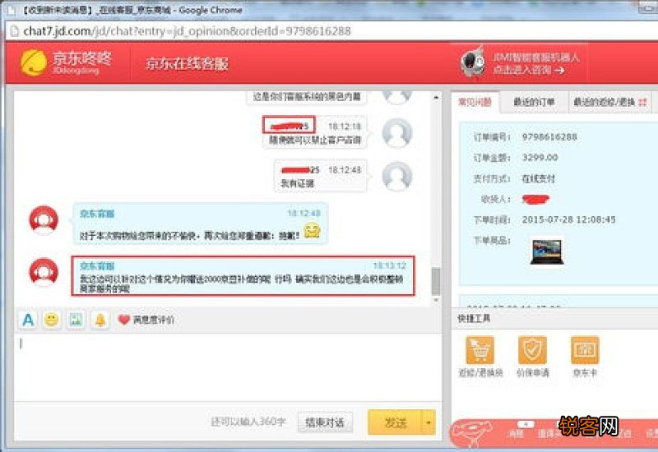Screen dimensions: 658x452
Task: Click the chat scrollbar down arrow
Action: (437, 300)
